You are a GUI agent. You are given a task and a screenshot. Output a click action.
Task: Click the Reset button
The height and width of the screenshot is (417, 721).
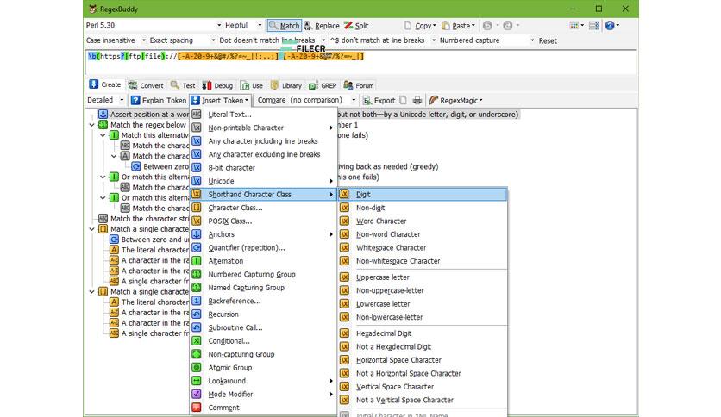[x=548, y=40]
